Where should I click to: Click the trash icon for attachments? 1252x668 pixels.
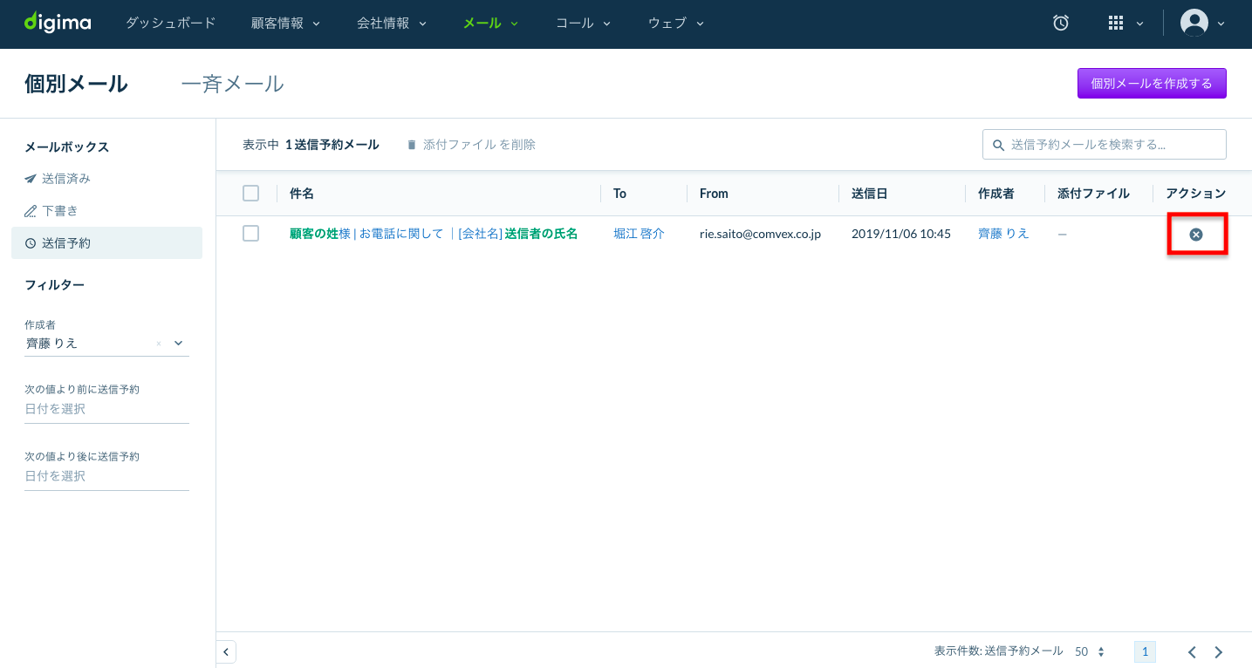(x=412, y=145)
